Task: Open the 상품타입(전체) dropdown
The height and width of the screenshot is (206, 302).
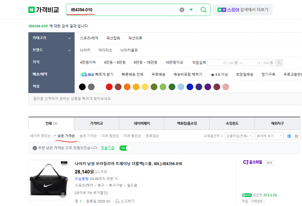Action: pyautogui.click(x=239, y=136)
